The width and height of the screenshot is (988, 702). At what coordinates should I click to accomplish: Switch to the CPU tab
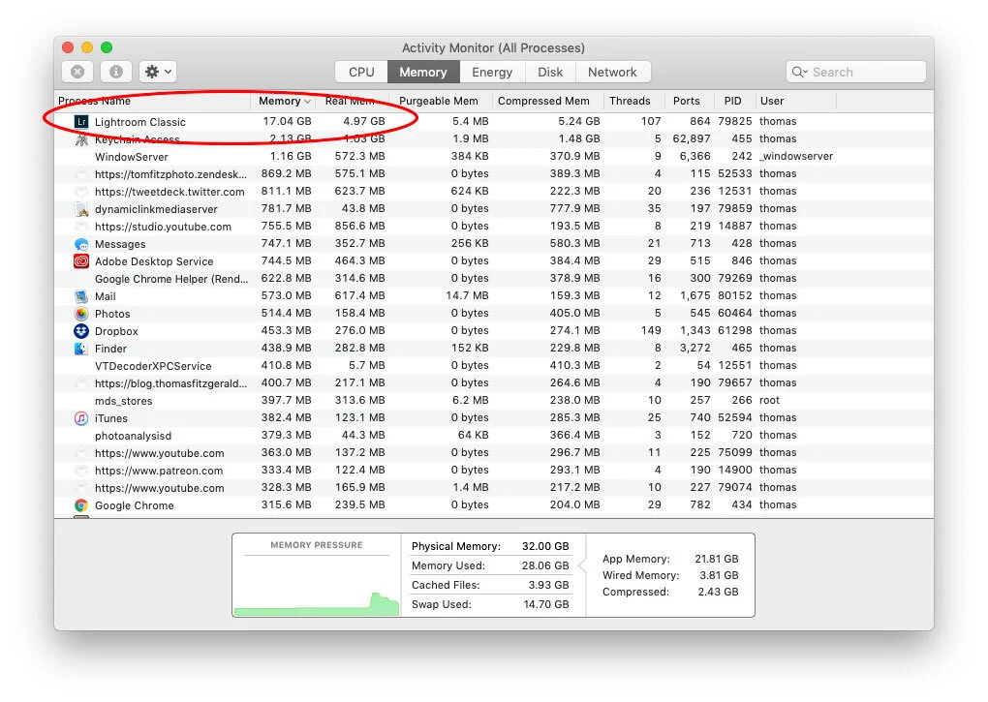[361, 72]
